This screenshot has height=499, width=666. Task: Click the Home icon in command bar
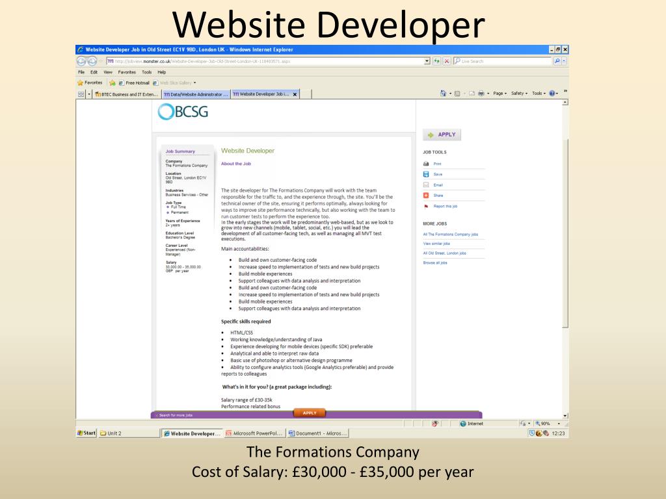click(443, 94)
